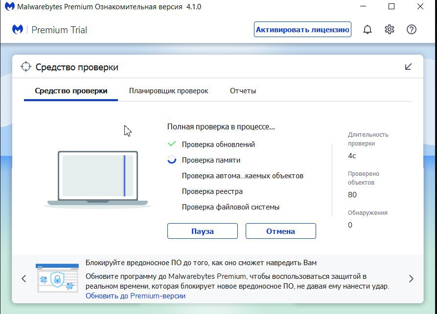The width and height of the screenshot is (437, 314).
Task: Open help via the question mark icon
Action: coord(412,29)
